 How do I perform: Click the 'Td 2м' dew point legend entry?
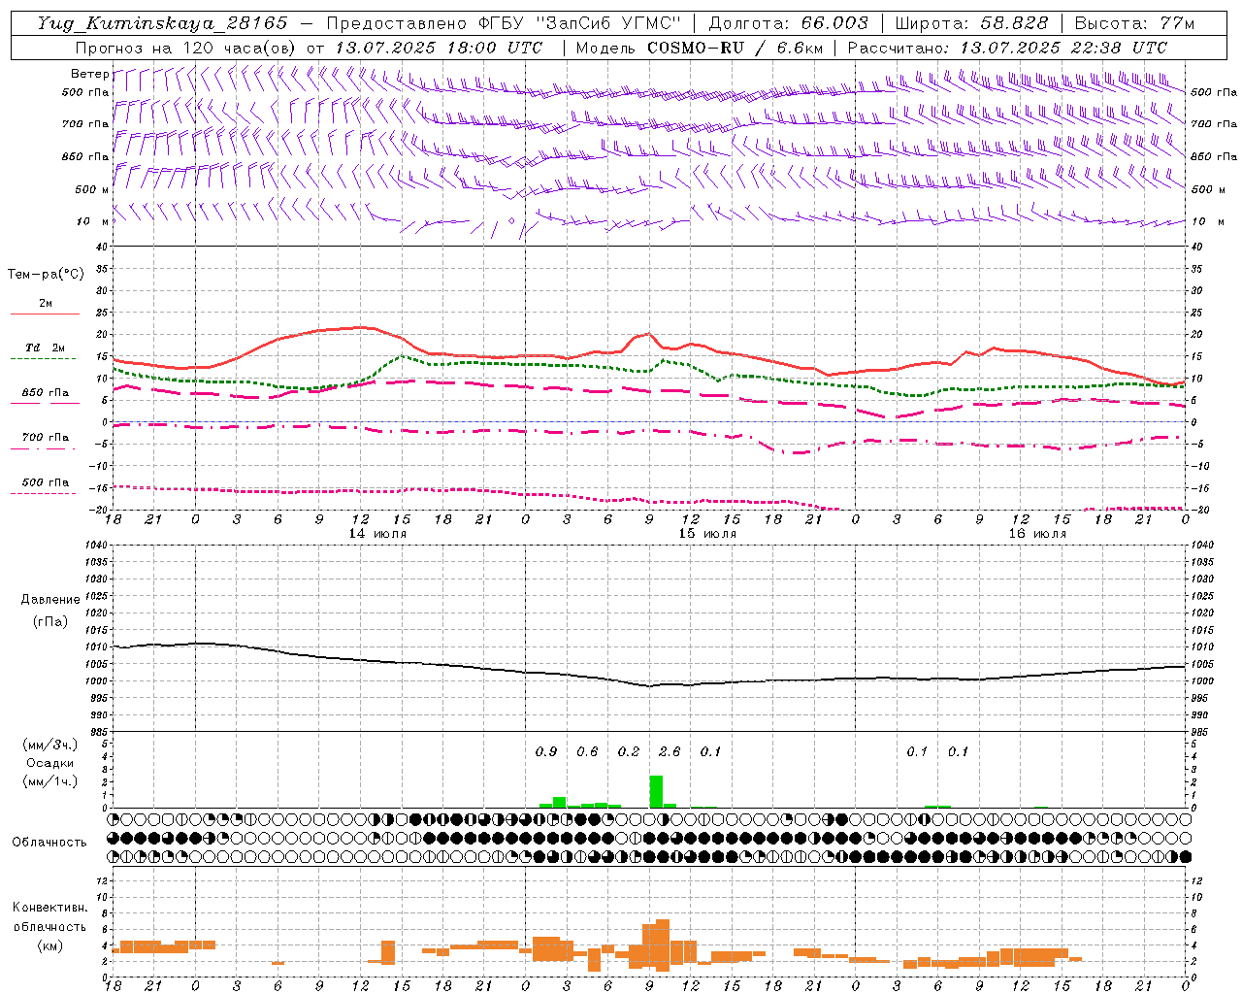click(45, 348)
